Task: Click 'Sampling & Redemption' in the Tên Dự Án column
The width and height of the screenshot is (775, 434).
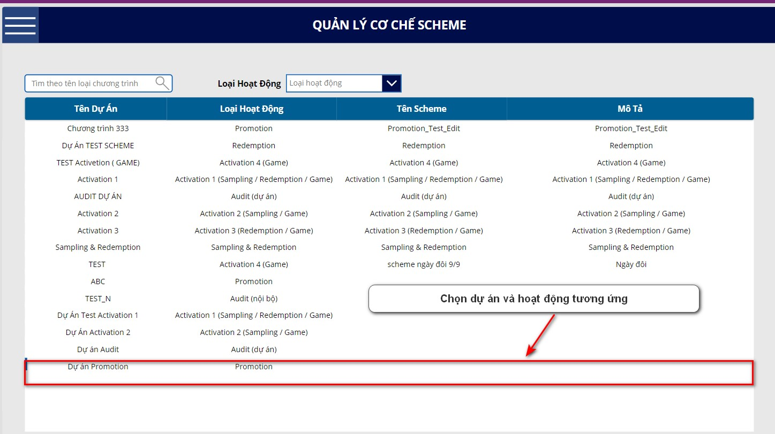Action: (98, 247)
